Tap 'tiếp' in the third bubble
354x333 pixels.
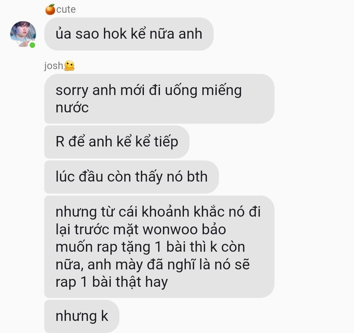[x=166, y=142]
